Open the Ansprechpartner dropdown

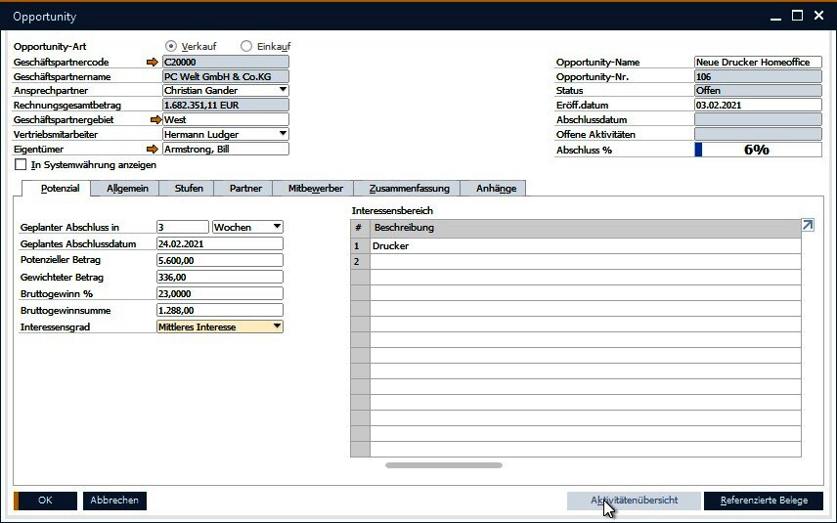[283, 91]
